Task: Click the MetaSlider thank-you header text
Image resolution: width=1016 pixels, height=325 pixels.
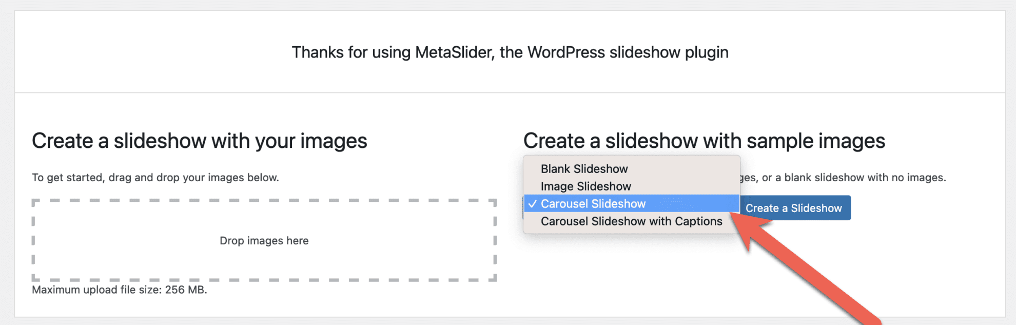Action: (510, 52)
